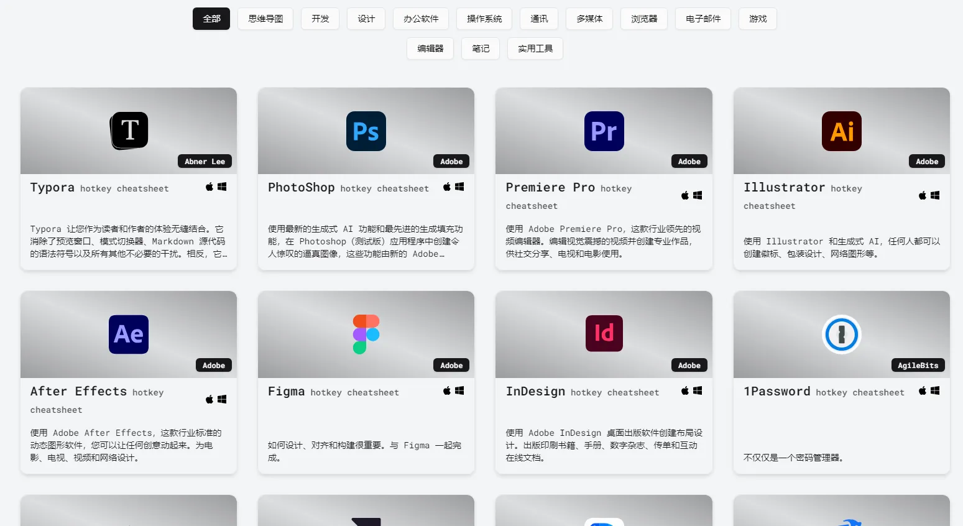Filter by 设计 category

(x=366, y=19)
